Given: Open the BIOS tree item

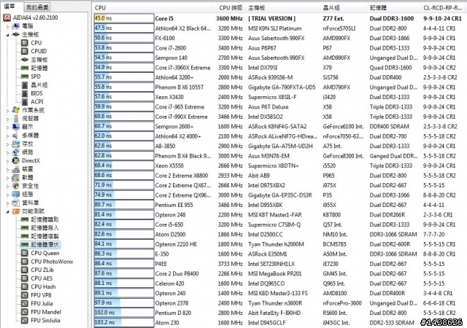Looking at the screenshot, I should click(36, 93).
